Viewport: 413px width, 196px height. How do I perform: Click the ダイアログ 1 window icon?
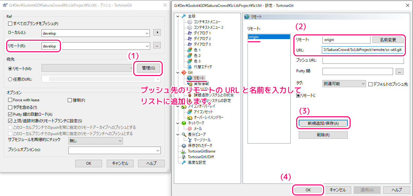(x=190, y=33)
